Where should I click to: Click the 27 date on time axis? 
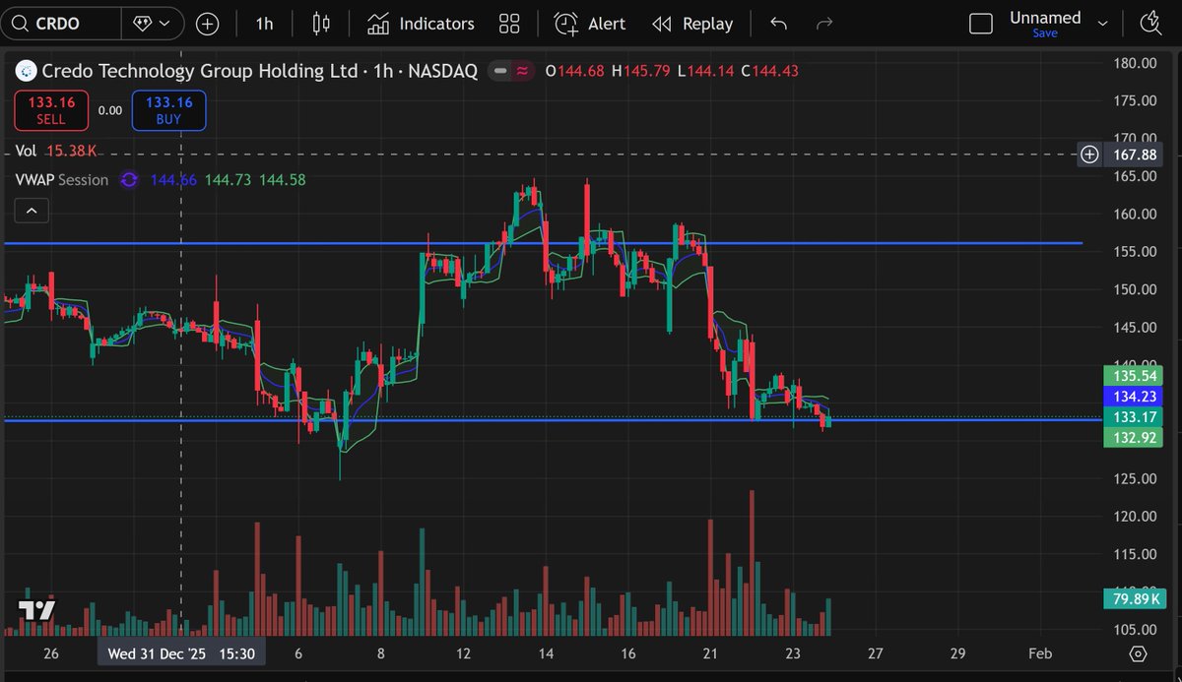(x=876, y=653)
